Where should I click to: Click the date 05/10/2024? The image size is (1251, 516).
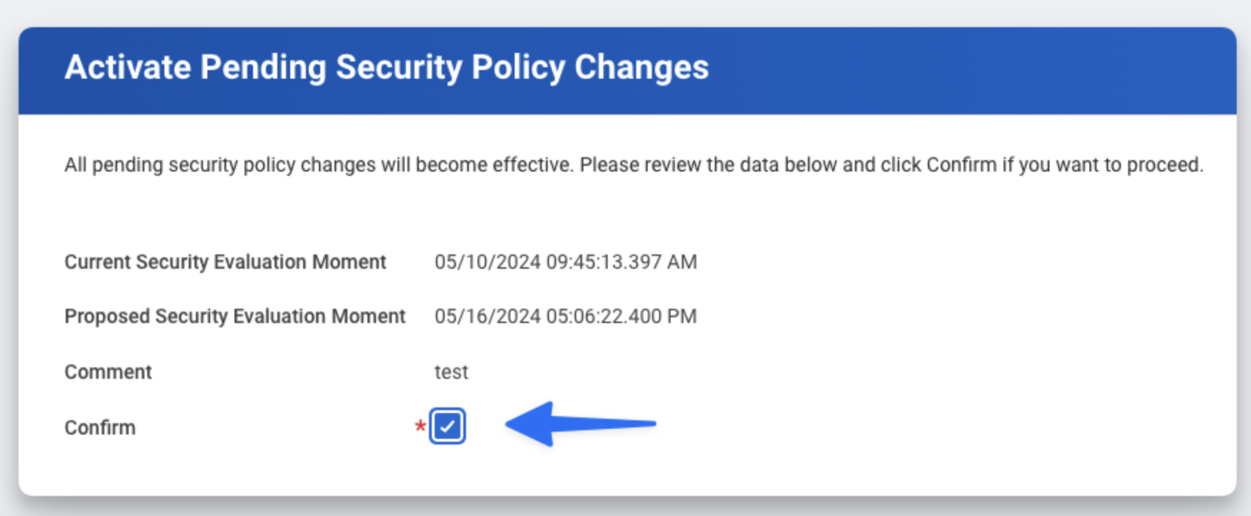point(487,262)
